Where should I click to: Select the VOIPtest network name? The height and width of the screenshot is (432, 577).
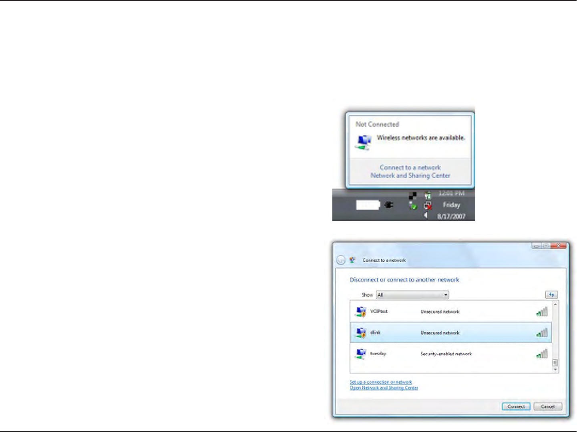click(x=379, y=311)
